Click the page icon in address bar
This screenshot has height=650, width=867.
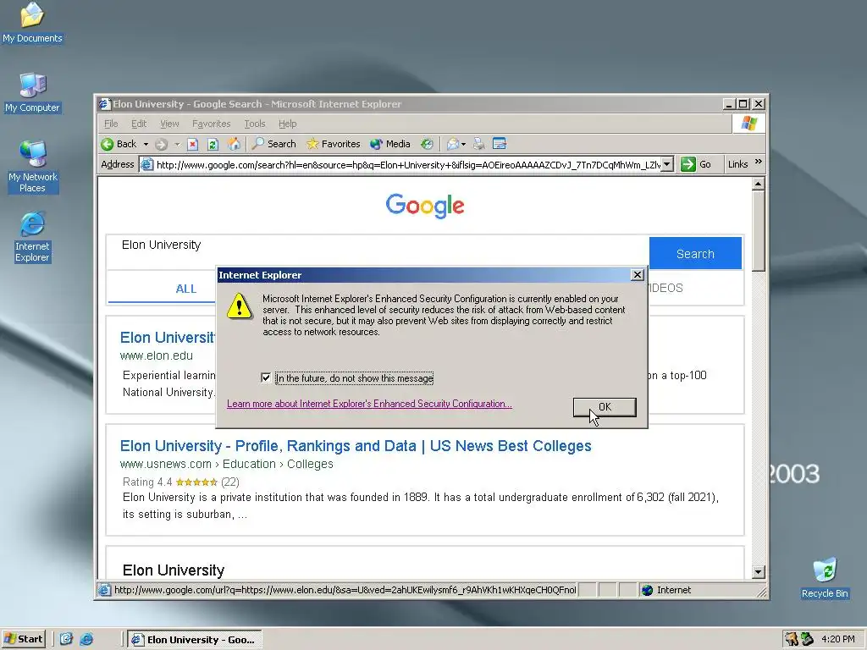[x=147, y=164]
